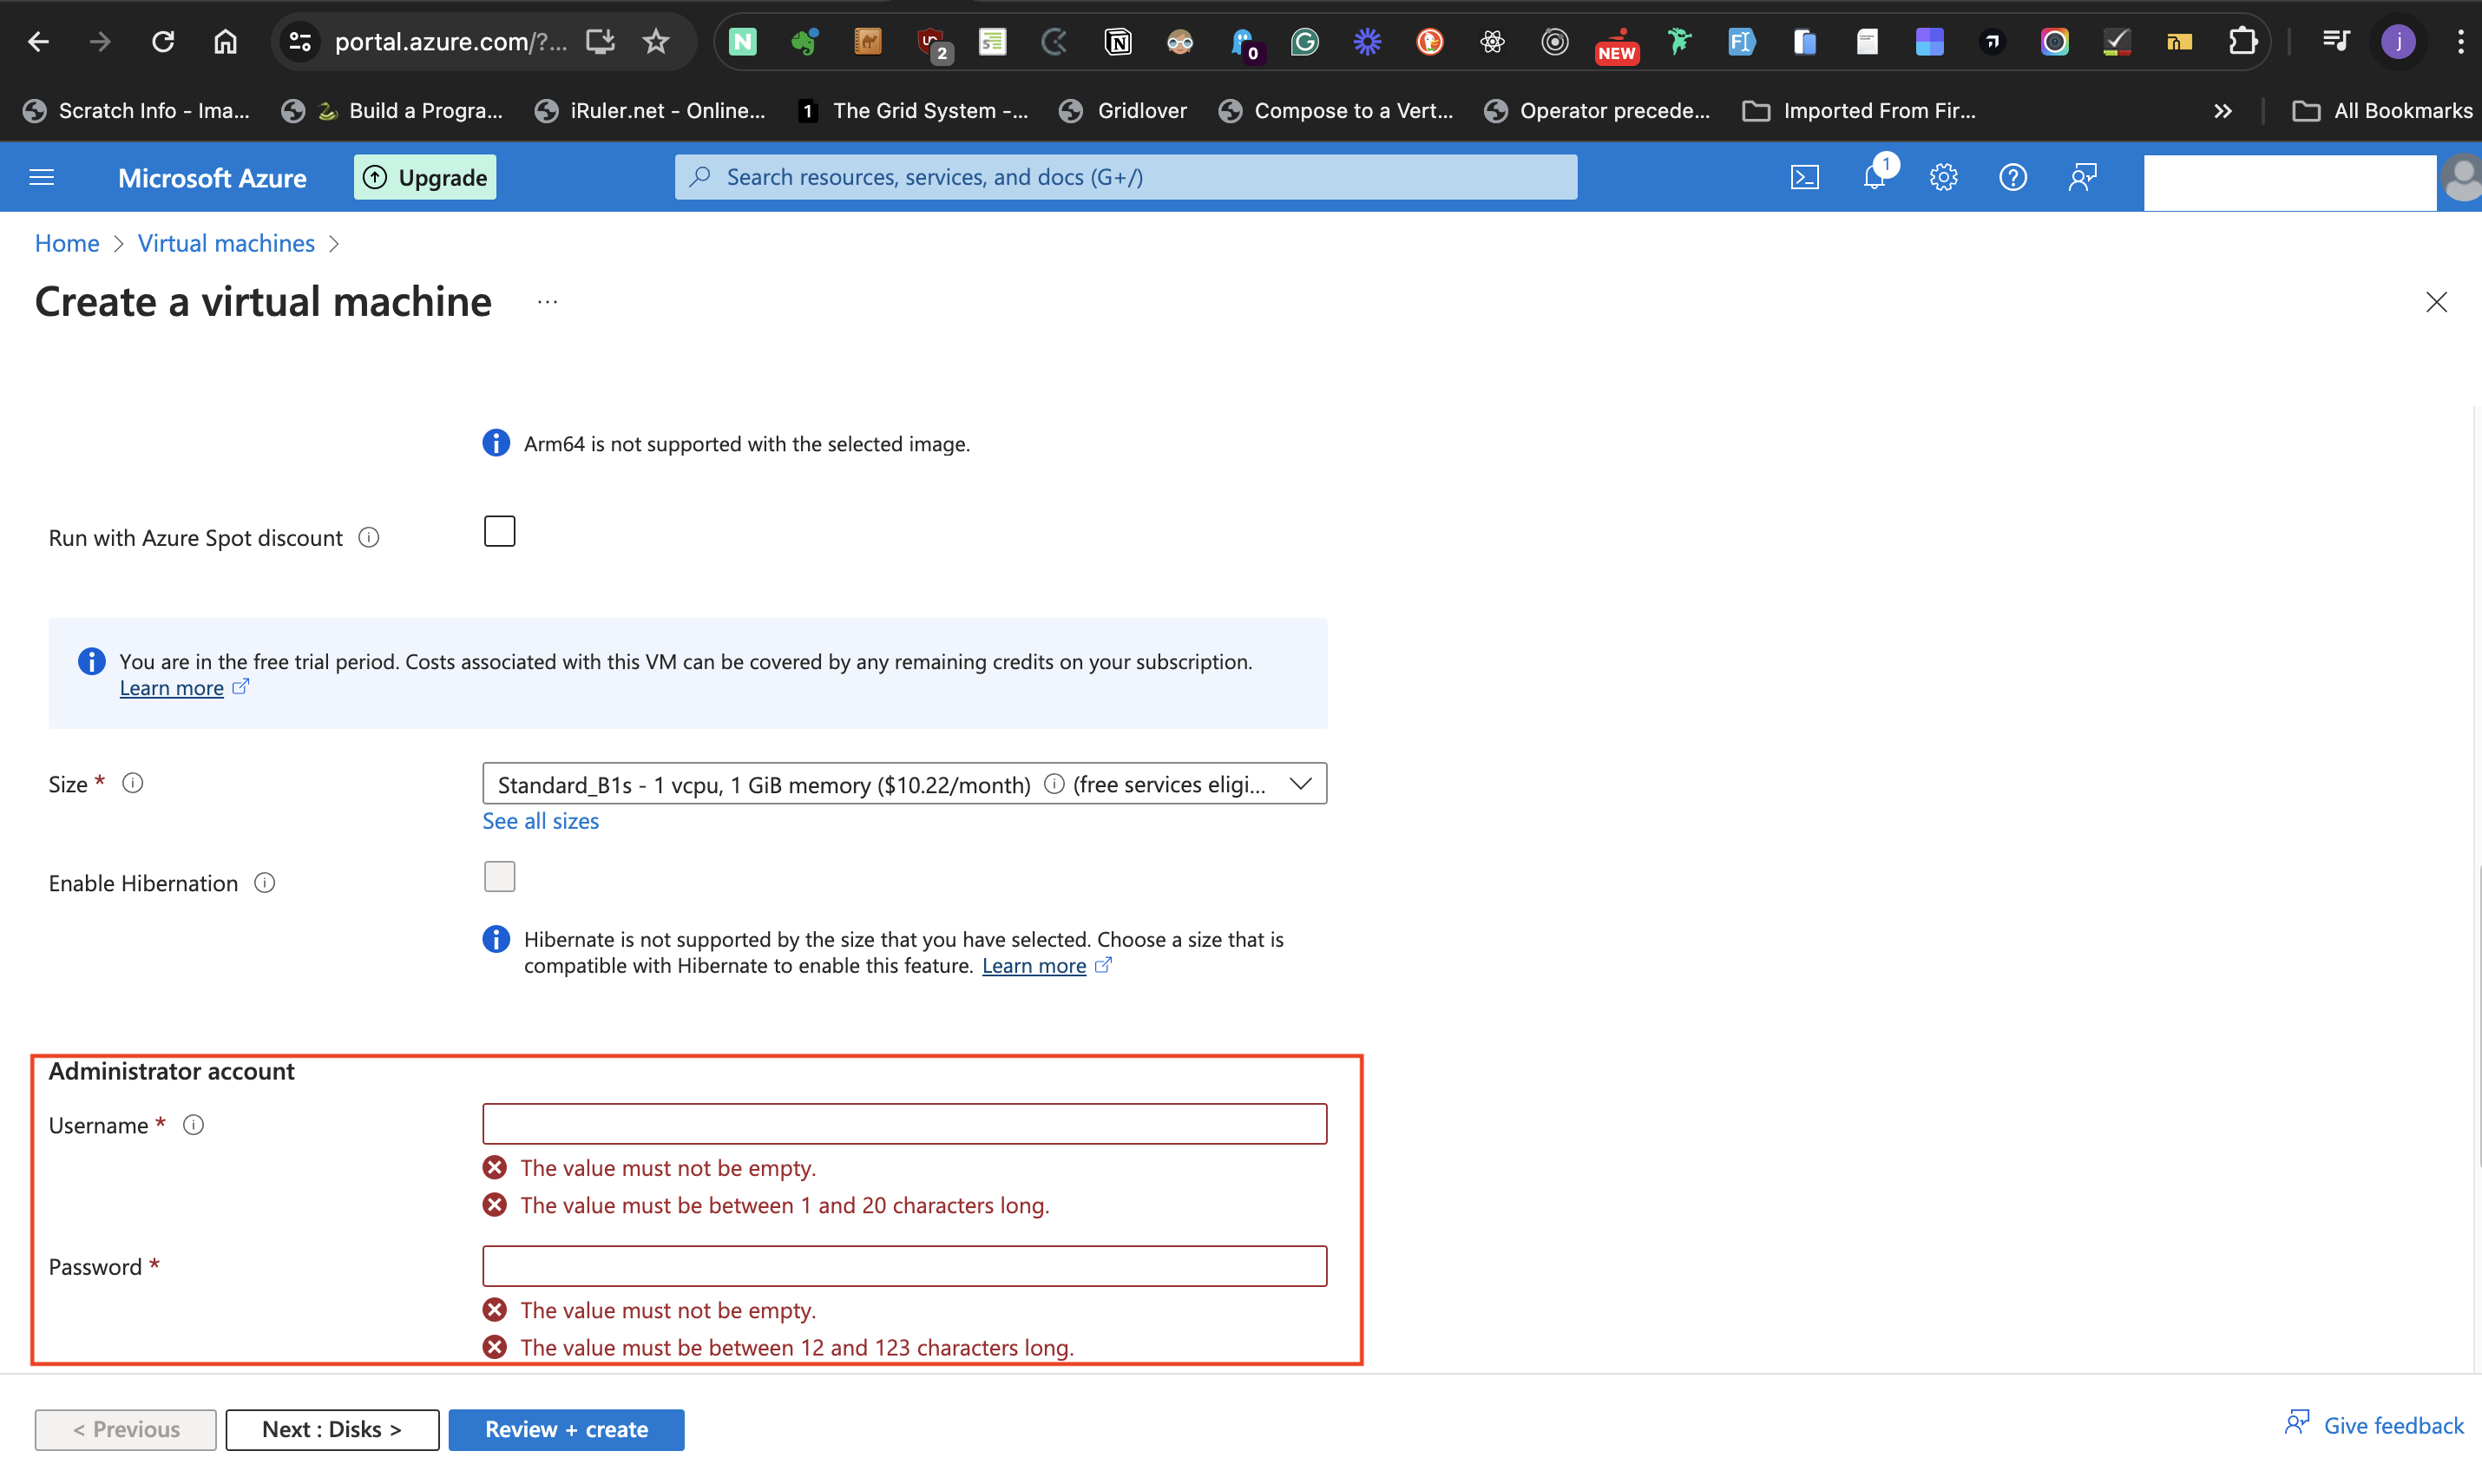Screen dimensions: 2482x1484
Task: Open the ellipsis menu next to page title
Action: (546, 301)
